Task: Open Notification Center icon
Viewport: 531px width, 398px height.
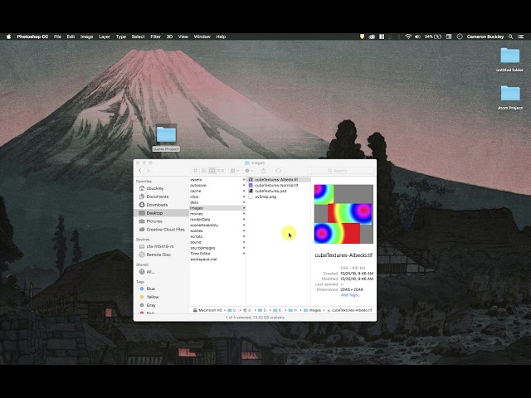Action: 521,36
